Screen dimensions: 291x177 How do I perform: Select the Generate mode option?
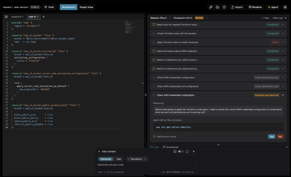(105, 159)
